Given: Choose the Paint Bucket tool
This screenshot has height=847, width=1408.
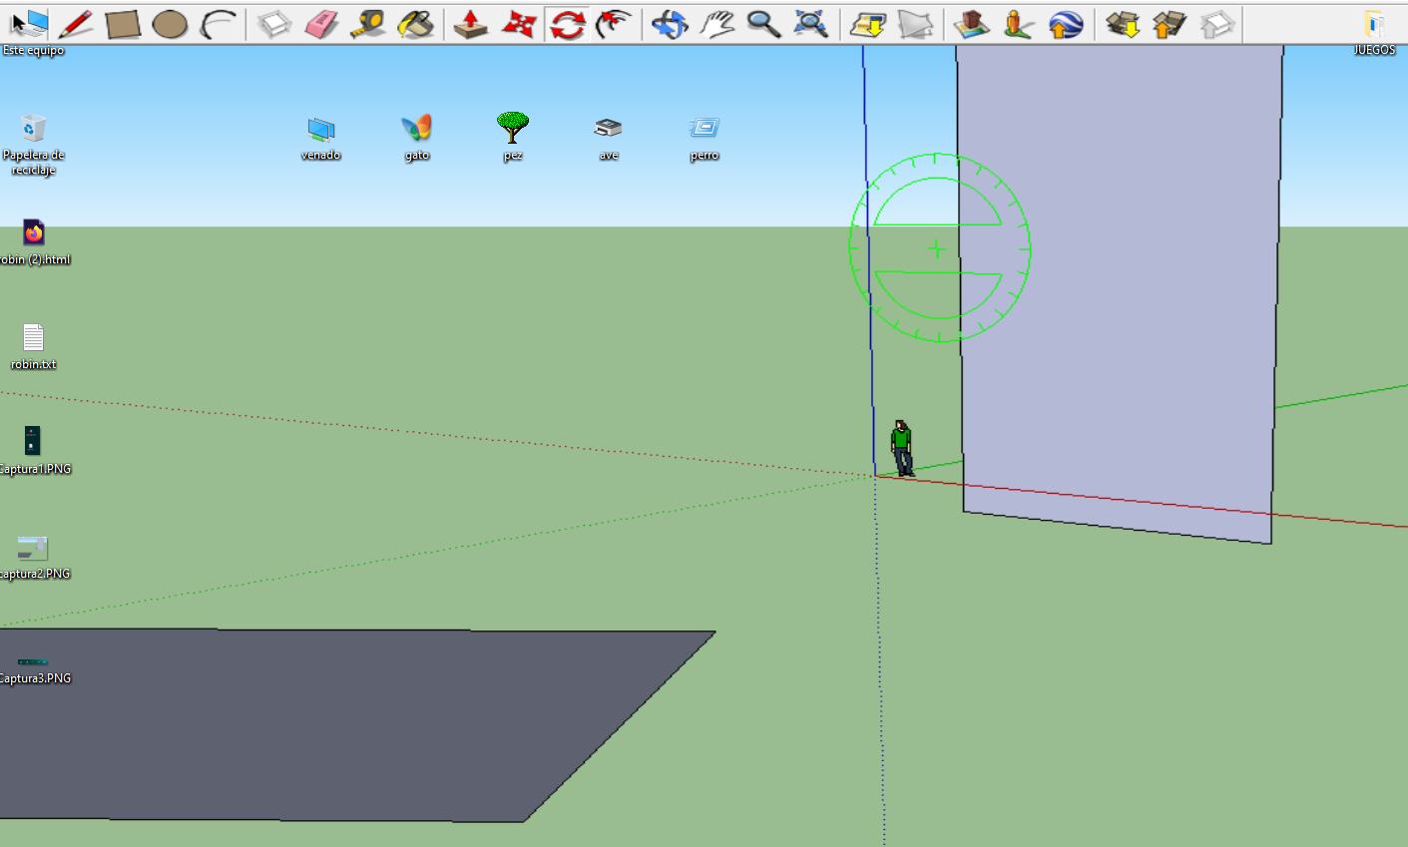Looking at the screenshot, I should pos(415,23).
